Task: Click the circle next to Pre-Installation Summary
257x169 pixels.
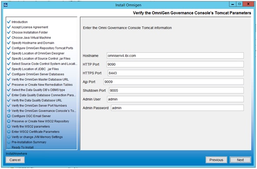Action: pos(9,142)
